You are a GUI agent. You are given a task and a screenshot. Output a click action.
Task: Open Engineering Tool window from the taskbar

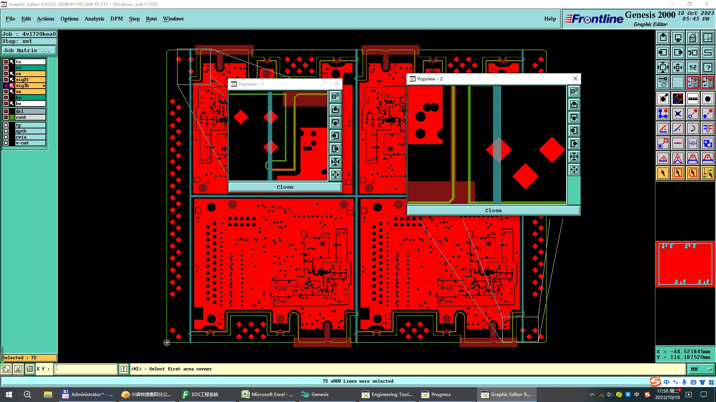[388, 395]
